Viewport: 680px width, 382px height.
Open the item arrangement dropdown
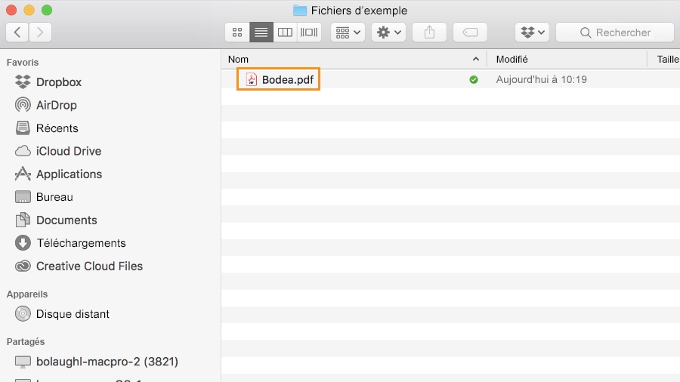[348, 32]
